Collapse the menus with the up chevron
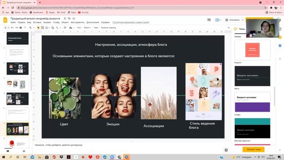 pos(229,28)
